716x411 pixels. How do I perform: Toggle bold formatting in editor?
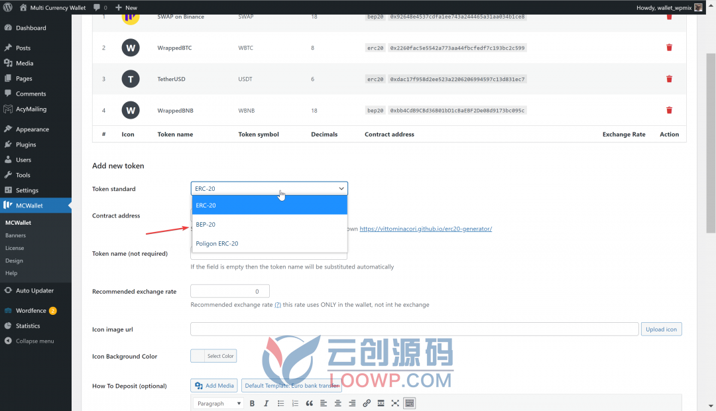(252, 403)
